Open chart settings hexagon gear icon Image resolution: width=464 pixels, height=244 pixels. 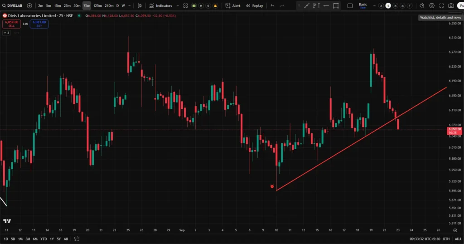click(x=431, y=6)
